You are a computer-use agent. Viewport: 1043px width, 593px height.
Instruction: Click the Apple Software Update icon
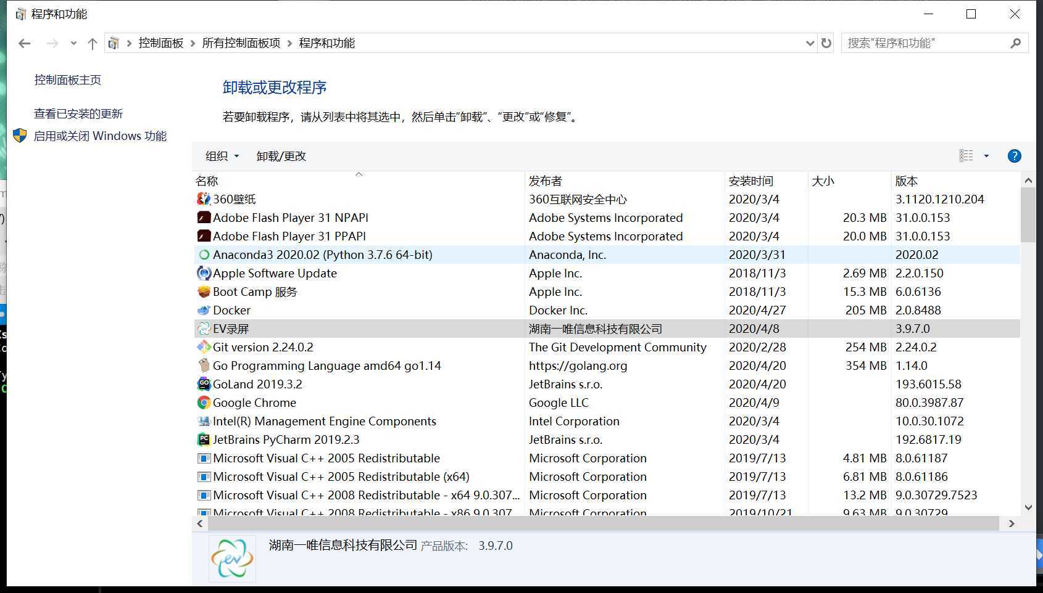click(204, 273)
